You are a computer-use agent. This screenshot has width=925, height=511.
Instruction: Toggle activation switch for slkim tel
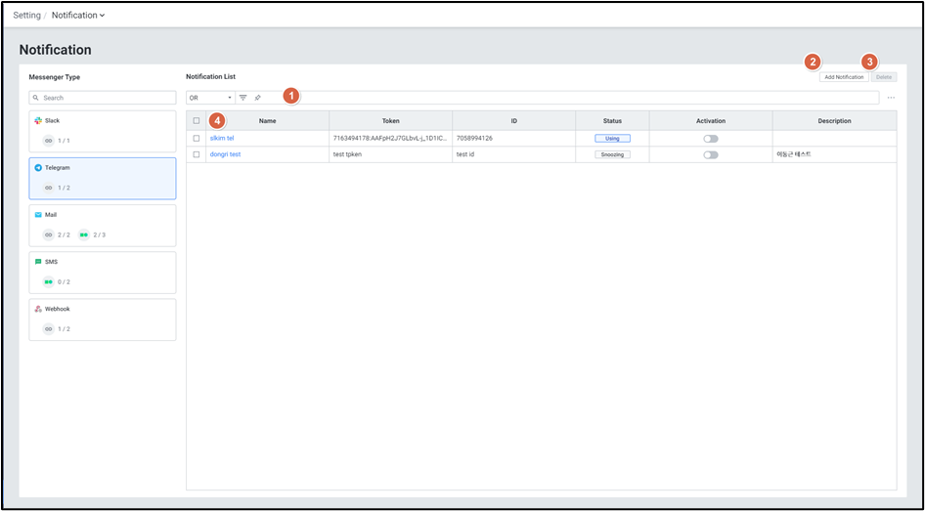point(711,139)
